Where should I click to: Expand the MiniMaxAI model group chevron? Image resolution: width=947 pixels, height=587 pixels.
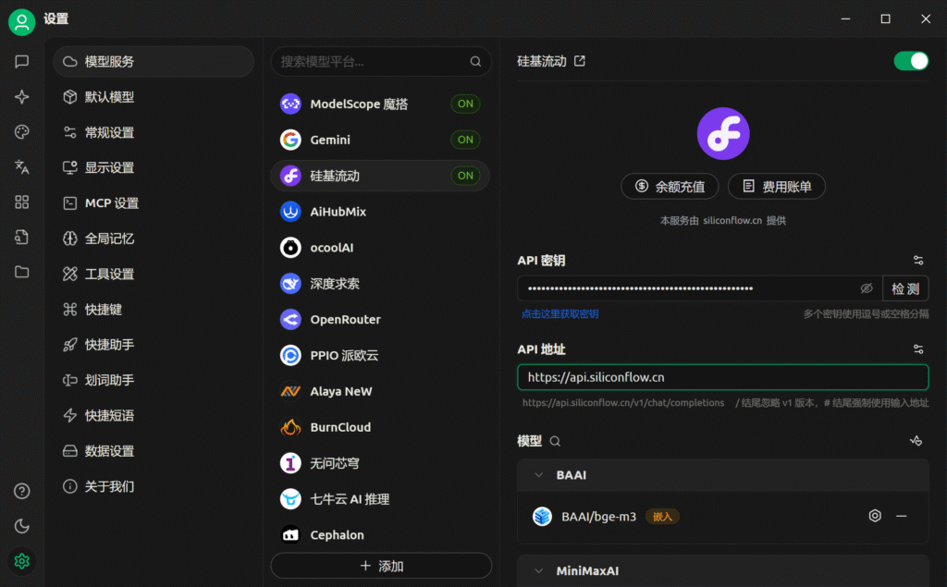(538, 571)
